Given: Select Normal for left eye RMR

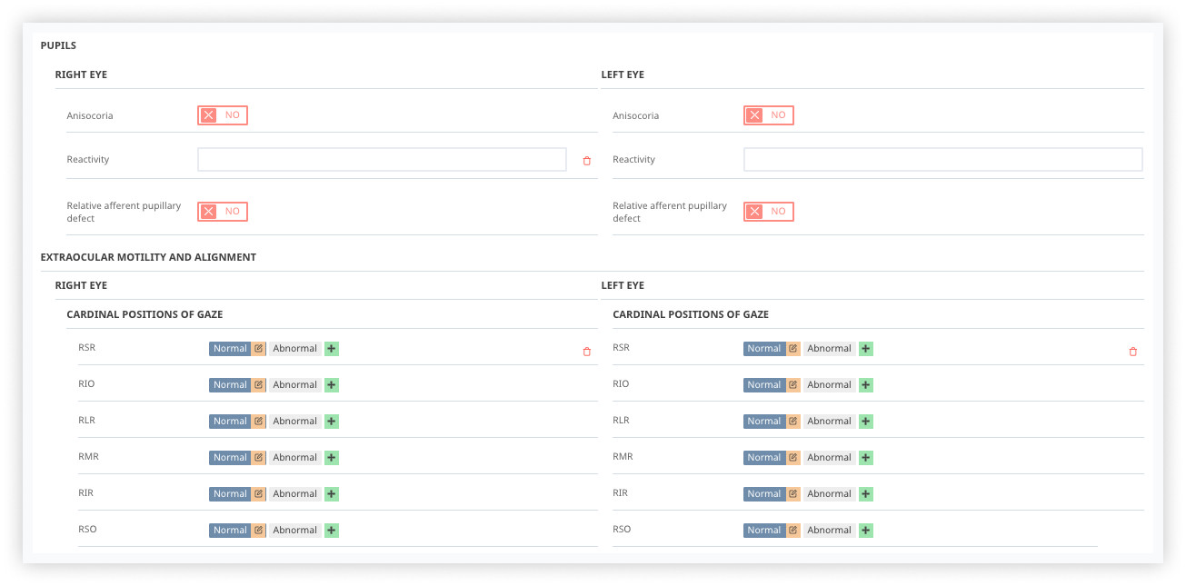Looking at the screenshot, I should pyautogui.click(x=764, y=458).
